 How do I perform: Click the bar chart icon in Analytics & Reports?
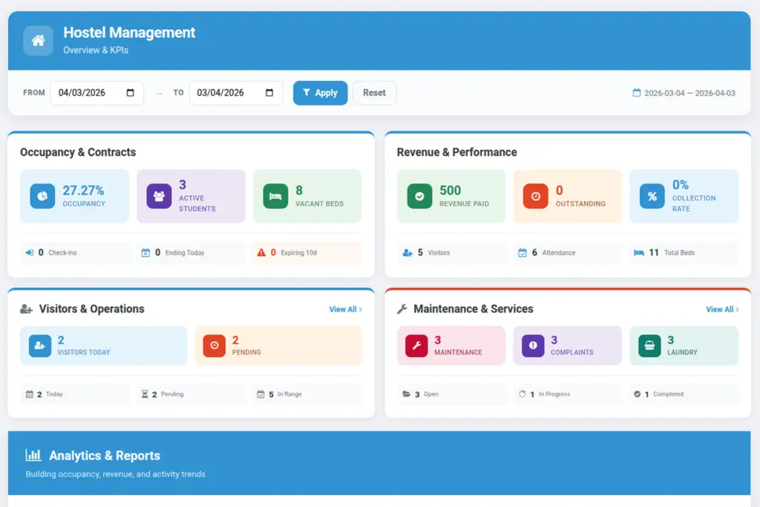point(33,454)
